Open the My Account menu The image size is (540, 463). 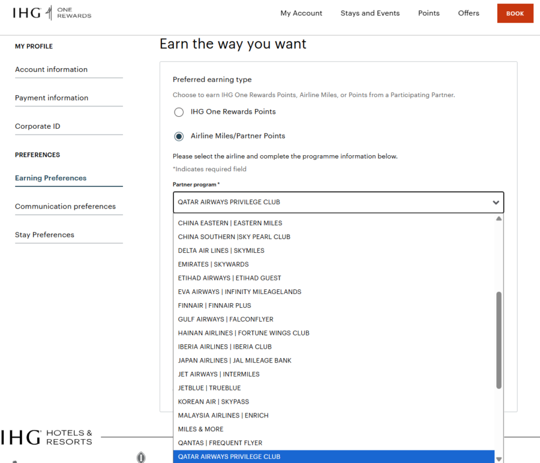pos(301,13)
